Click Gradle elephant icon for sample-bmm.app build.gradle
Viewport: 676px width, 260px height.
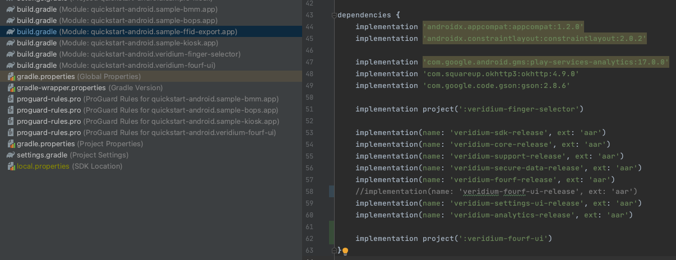tap(11, 10)
